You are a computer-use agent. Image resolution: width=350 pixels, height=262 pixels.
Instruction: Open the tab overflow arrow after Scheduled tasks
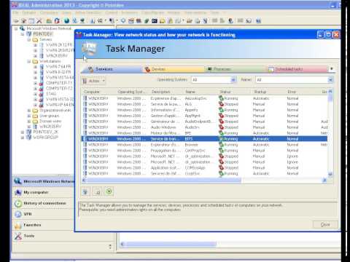[331, 69]
